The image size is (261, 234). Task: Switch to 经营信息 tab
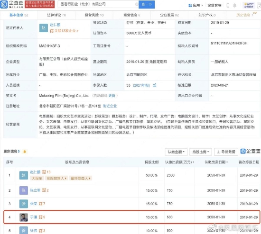coord(132,15)
